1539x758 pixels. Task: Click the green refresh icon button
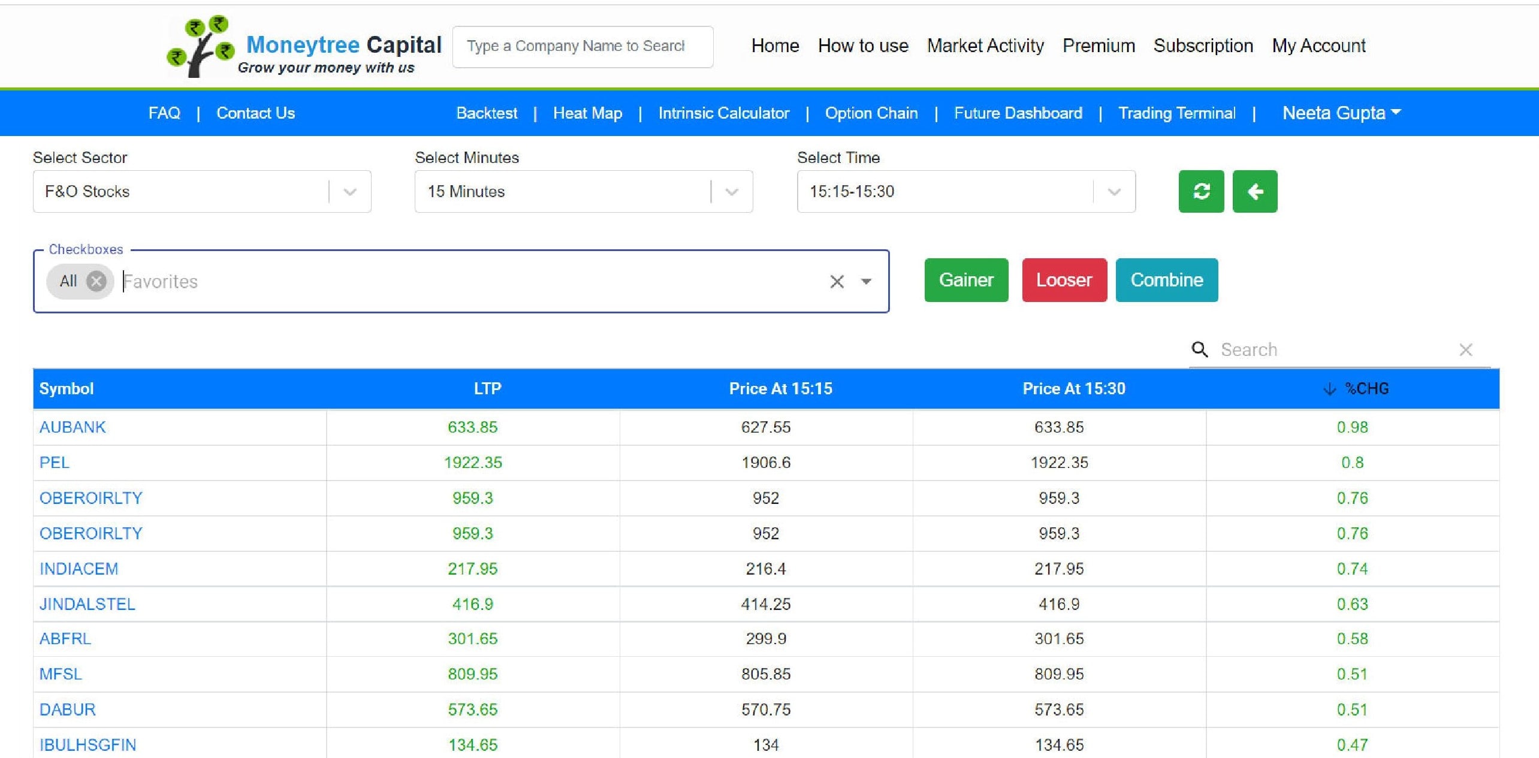click(x=1201, y=191)
